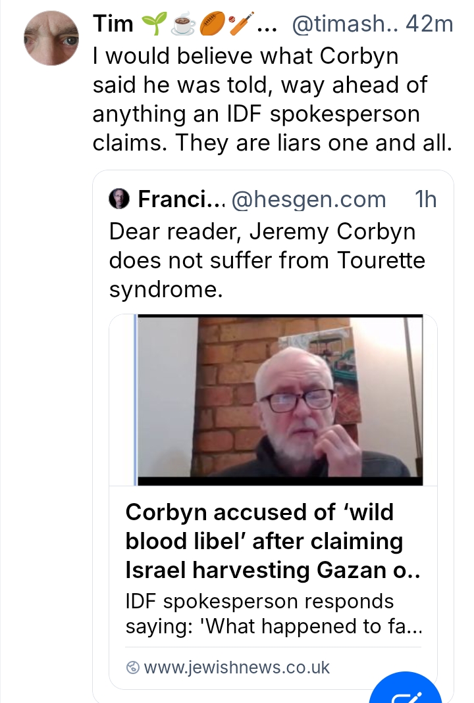Tap the small Franci author avatar

118,199
